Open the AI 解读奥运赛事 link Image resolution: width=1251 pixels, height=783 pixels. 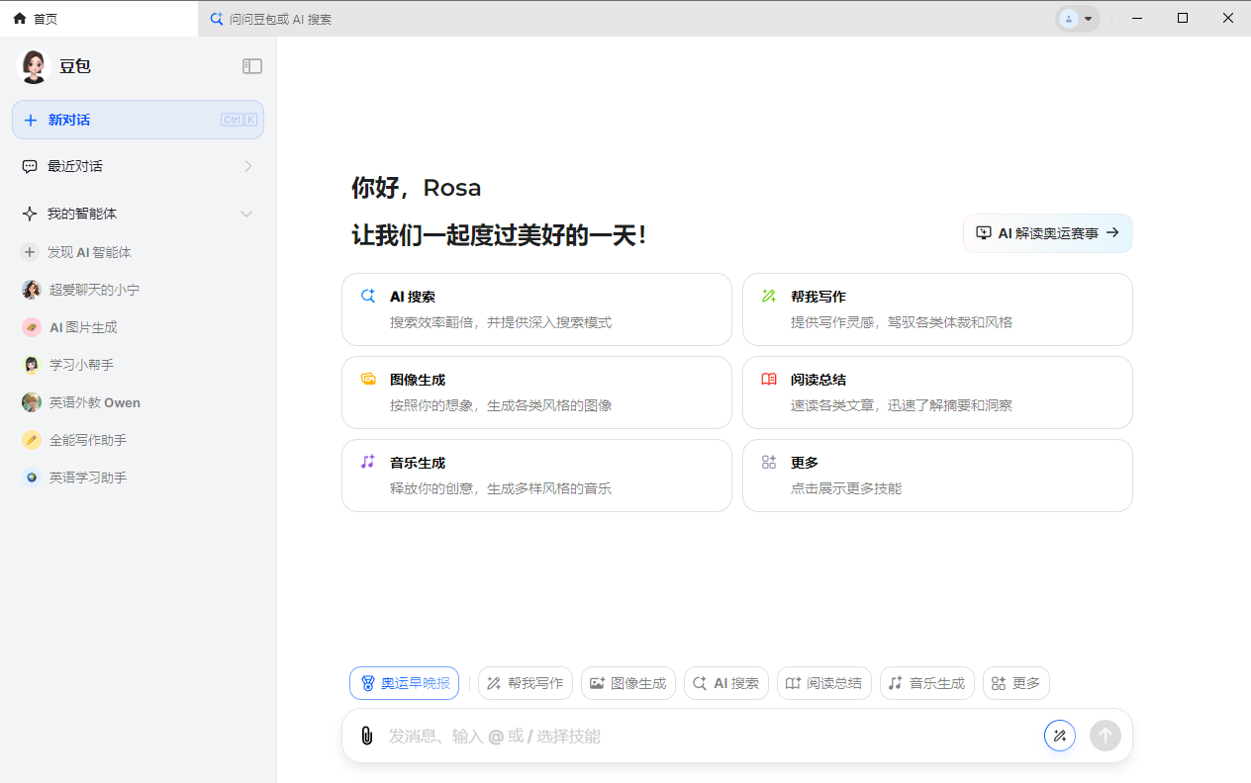(1046, 233)
